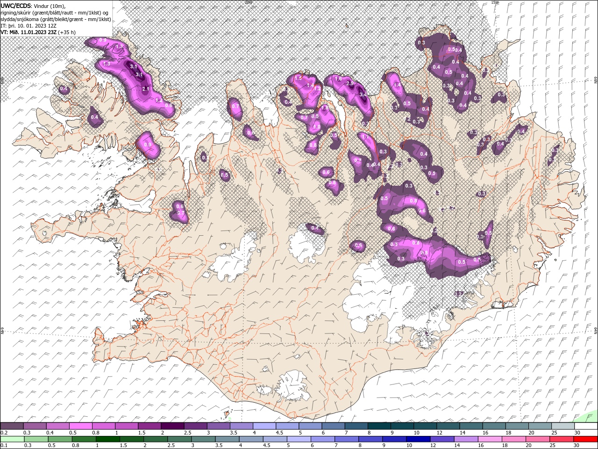The width and height of the screenshot is (598, 449).
Task: Pick light grey snow swatch between 25 and 30
Action: click(563, 426)
